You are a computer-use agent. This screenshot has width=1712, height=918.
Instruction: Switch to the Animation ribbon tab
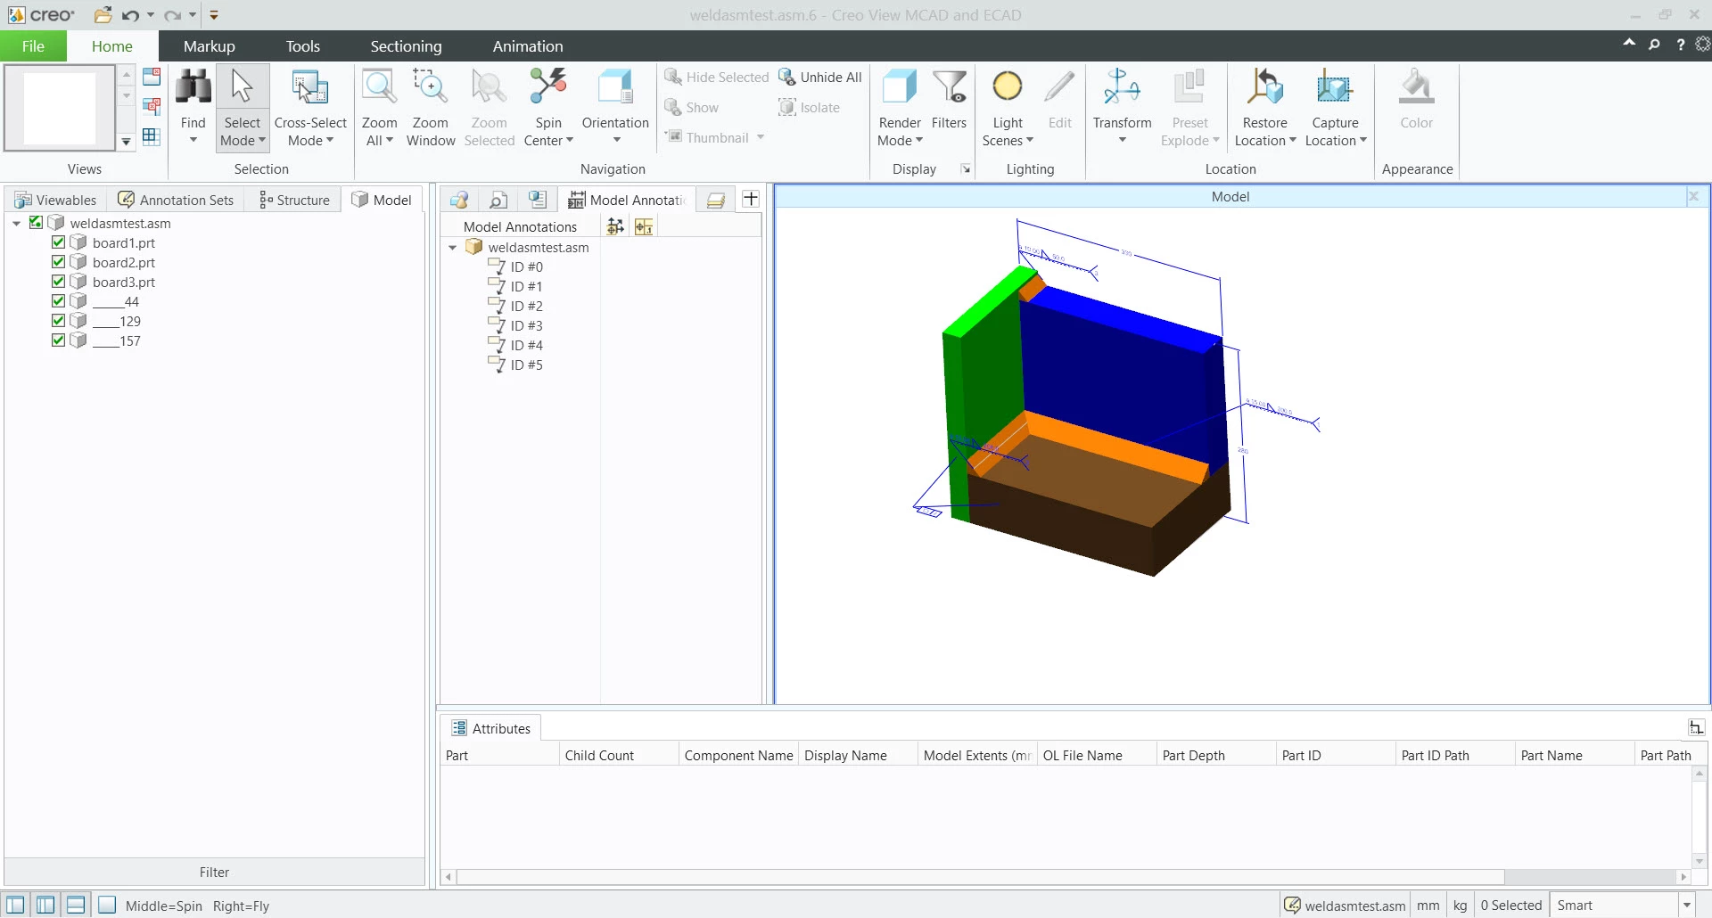click(528, 46)
